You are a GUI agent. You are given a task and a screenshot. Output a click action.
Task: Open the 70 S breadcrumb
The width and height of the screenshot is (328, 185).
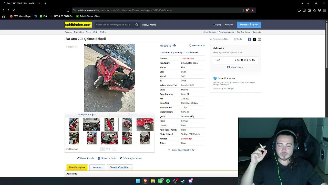coord(102,32)
